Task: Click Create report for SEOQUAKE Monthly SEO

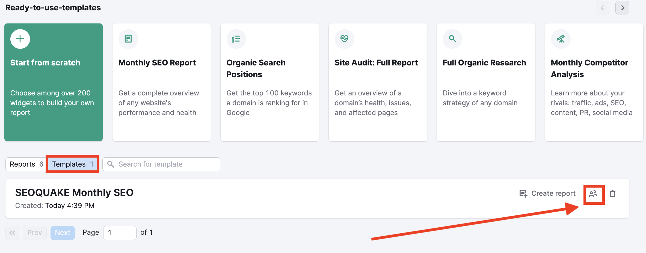Action: coord(547,194)
